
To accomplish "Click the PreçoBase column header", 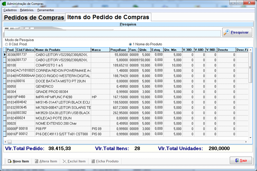I will (x=119, y=50).
